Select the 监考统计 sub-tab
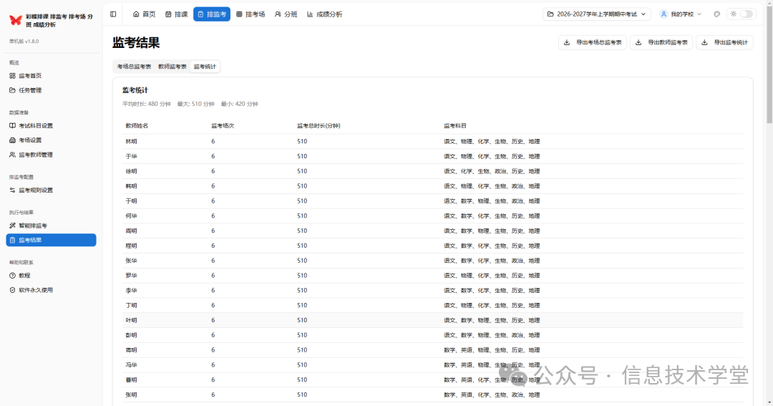 click(x=205, y=67)
